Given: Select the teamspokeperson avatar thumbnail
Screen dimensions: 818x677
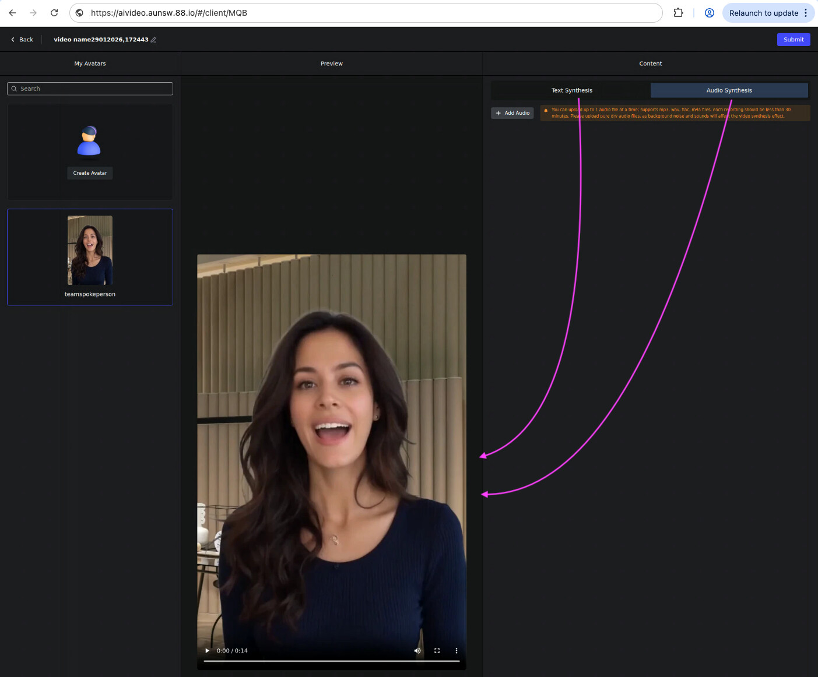Looking at the screenshot, I should (90, 251).
